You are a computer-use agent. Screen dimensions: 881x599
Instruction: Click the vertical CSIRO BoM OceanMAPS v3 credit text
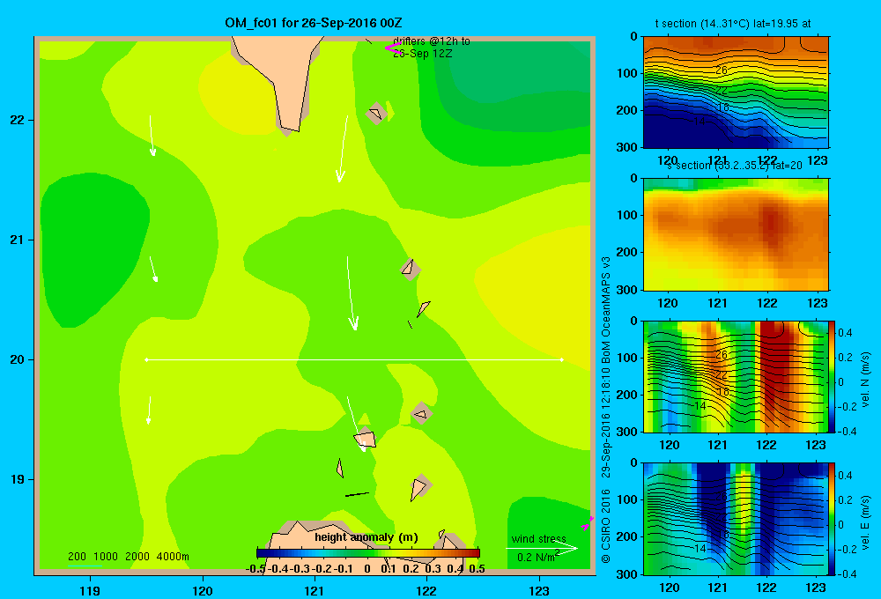tap(606, 409)
